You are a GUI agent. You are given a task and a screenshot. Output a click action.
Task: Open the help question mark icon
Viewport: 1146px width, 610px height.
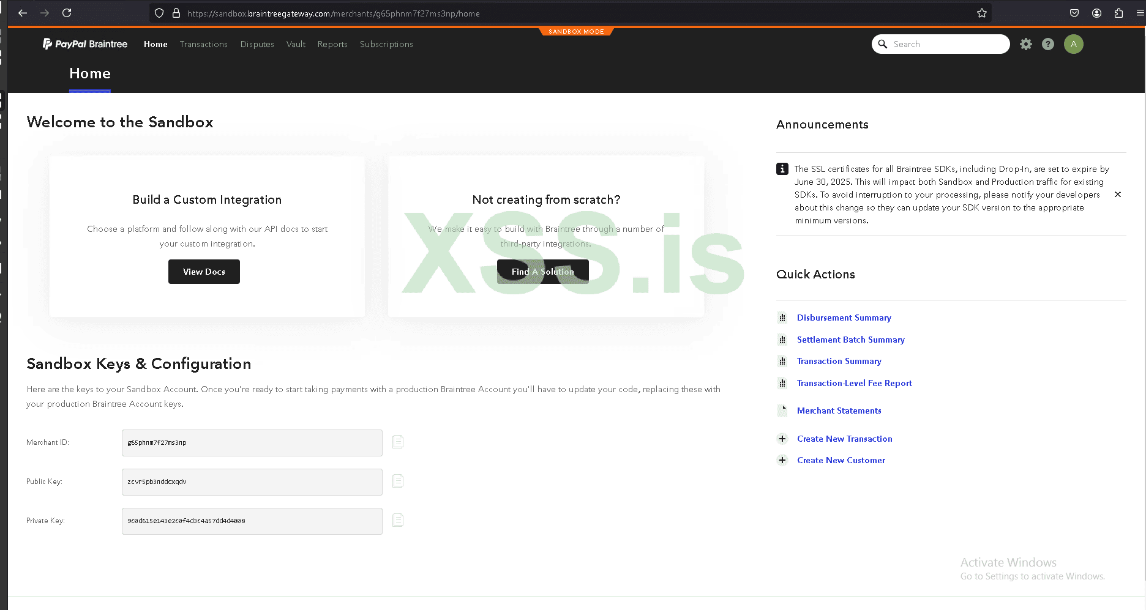click(x=1048, y=44)
